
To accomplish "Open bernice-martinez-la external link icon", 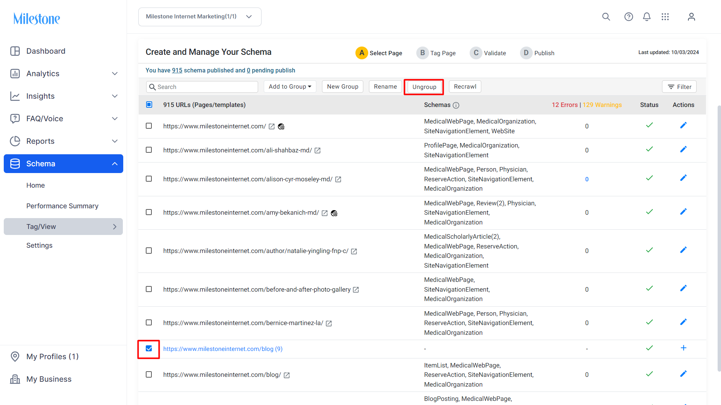I will 329,324.
